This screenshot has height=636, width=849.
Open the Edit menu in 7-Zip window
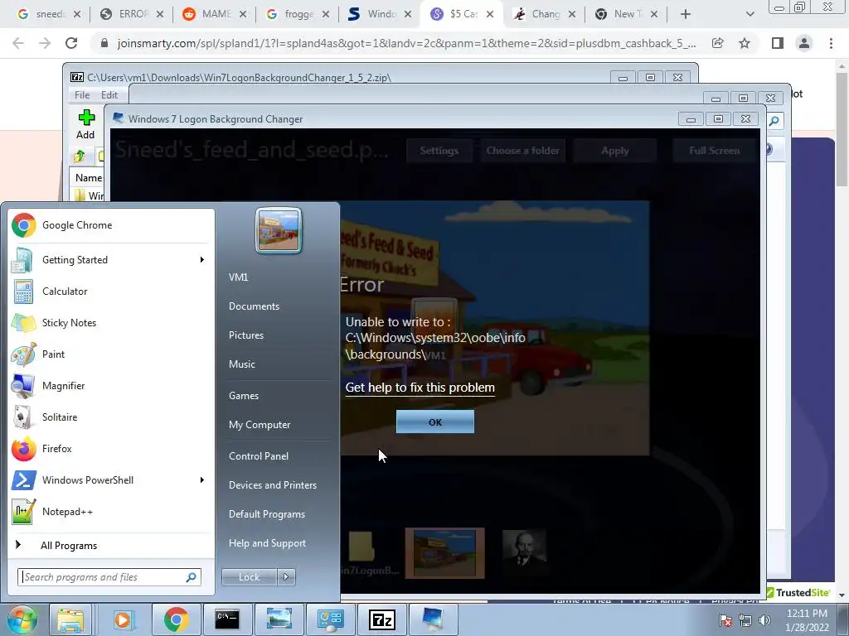pos(109,95)
